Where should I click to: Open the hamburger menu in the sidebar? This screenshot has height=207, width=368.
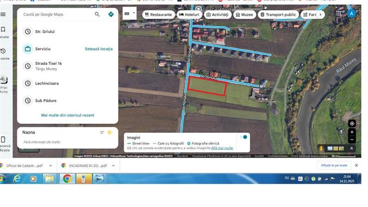pos(3,14)
